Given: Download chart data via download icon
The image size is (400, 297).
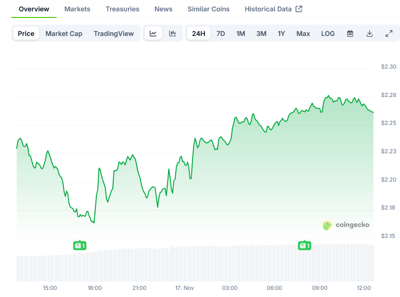Looking at the screenshot, I should (369, 34).
